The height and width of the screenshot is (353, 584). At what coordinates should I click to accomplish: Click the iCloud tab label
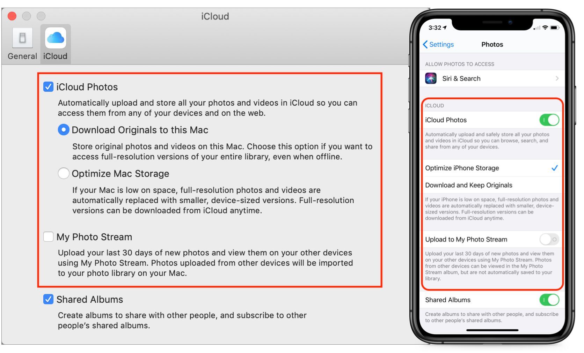(55, 56)
